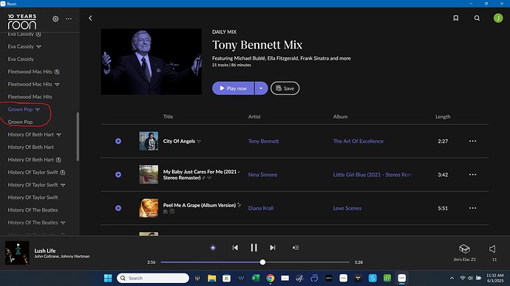Click John Coltrane, Johnny Hartman in the player bar
The width and height of the screenshot is (510, 286).
[x=62, y=257]
